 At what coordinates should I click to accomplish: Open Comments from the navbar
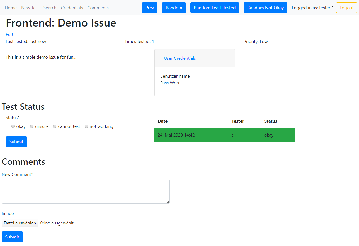[98, 8]
